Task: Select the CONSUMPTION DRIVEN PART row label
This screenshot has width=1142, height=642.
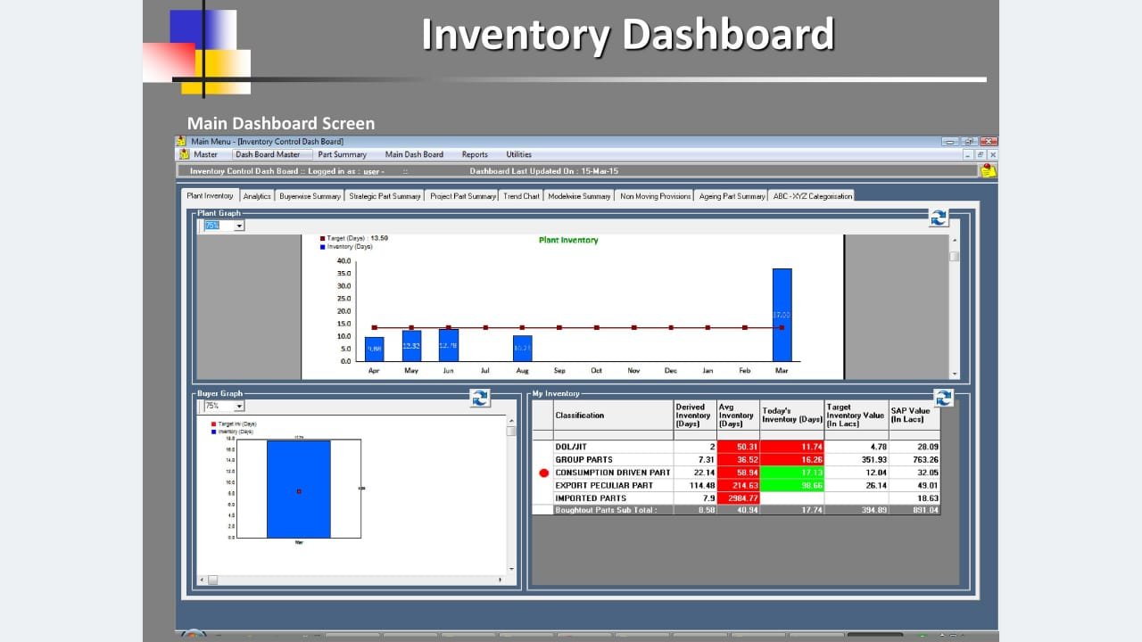Action: [612, 473]
